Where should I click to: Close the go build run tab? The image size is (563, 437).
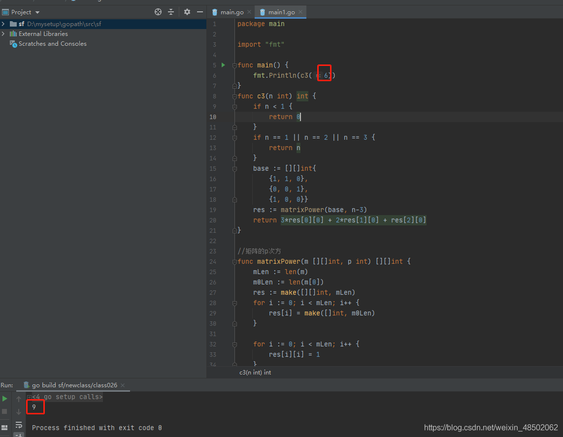pos(123,385)
